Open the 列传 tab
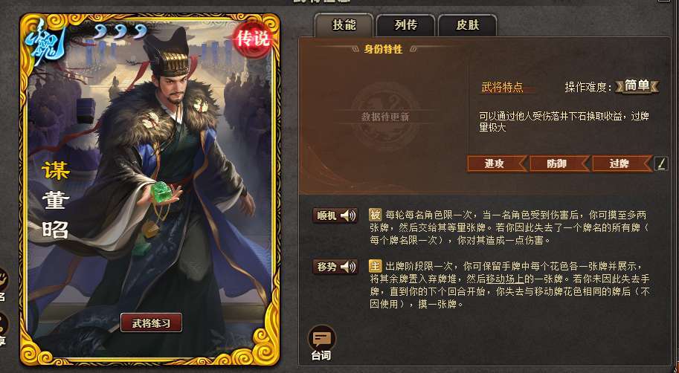This screenshot has width=679, height=373. click(406, 25)
